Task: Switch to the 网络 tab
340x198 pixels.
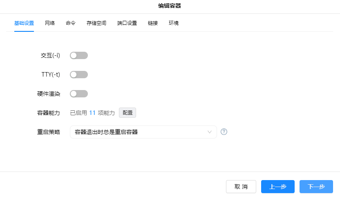Action: pos(50,23)
